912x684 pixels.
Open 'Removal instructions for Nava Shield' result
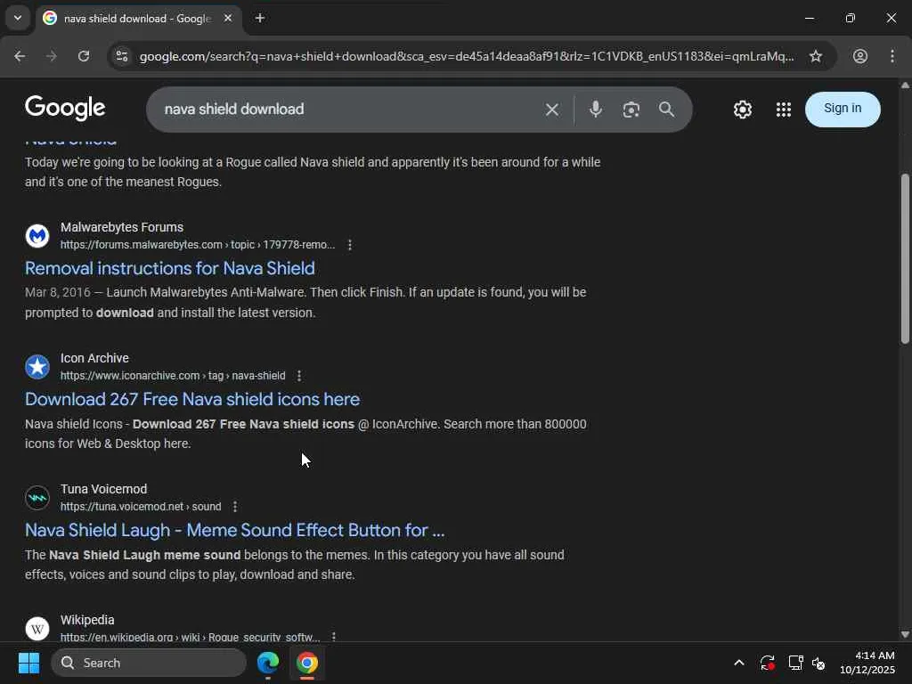(170, 268)
